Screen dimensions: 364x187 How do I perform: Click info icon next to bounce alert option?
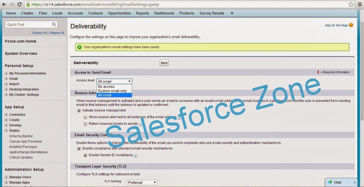[x=179, y=118]
